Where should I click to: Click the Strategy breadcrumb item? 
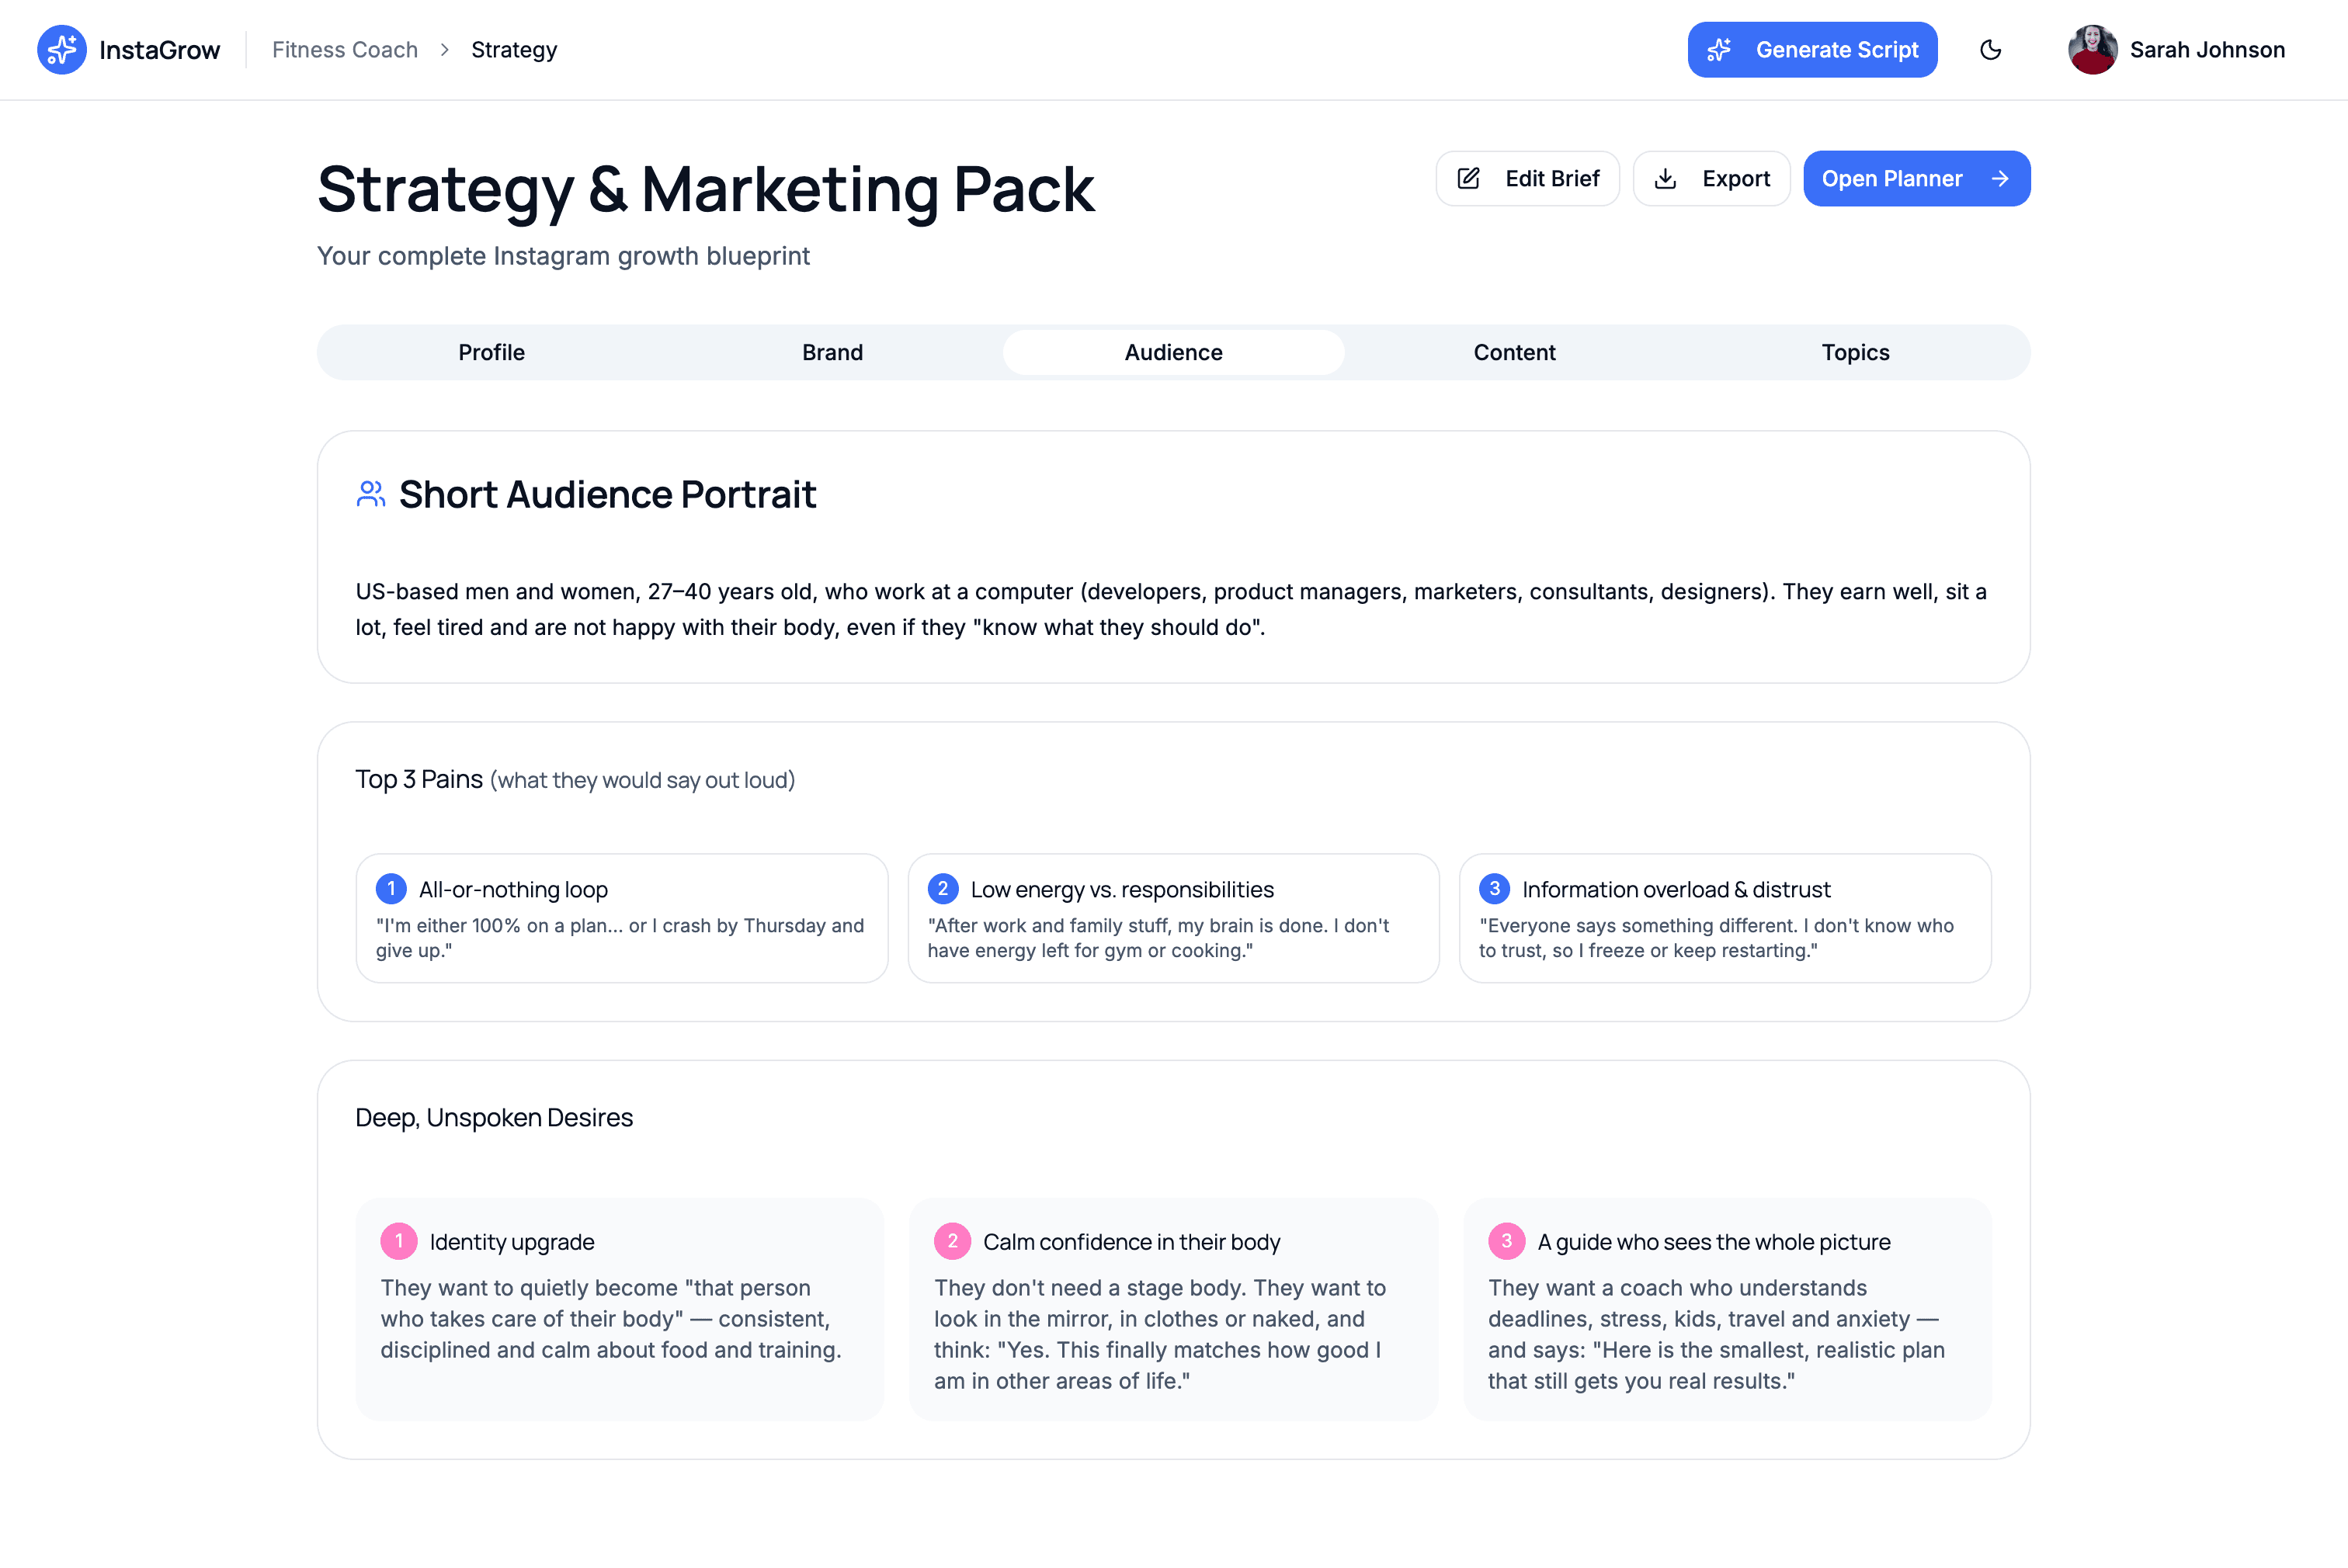pos(514,50)
